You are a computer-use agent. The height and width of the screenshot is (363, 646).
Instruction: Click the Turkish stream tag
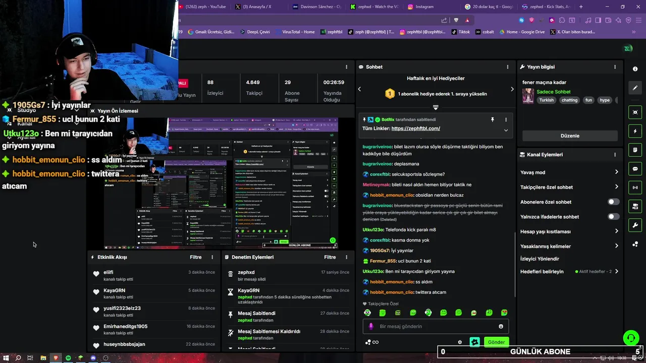coord(546,100)
